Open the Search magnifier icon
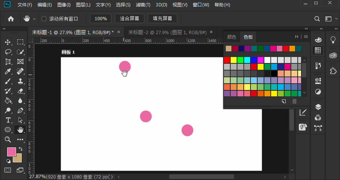Viewport: 340px width, 180px height. point(317,19)
